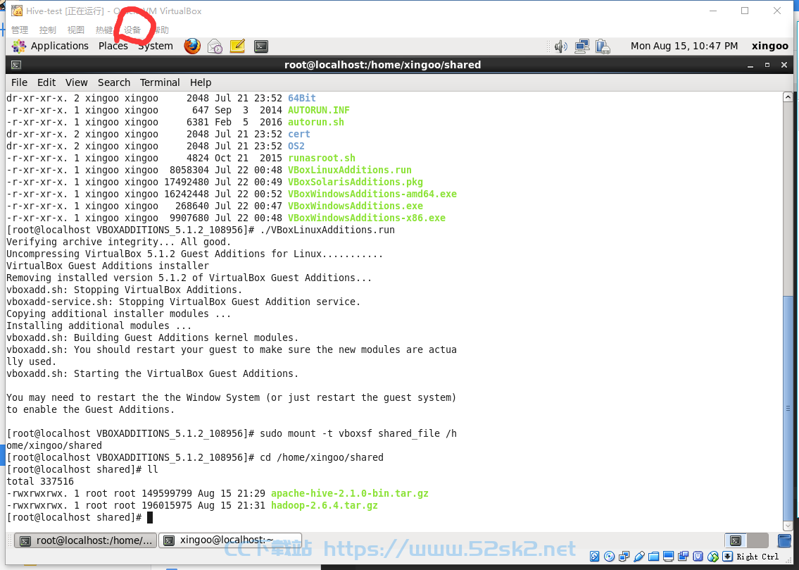The width and height of the screenshot is (799, 570).
Task: Click the hard disk activity status icon
Action: point(595,556)
